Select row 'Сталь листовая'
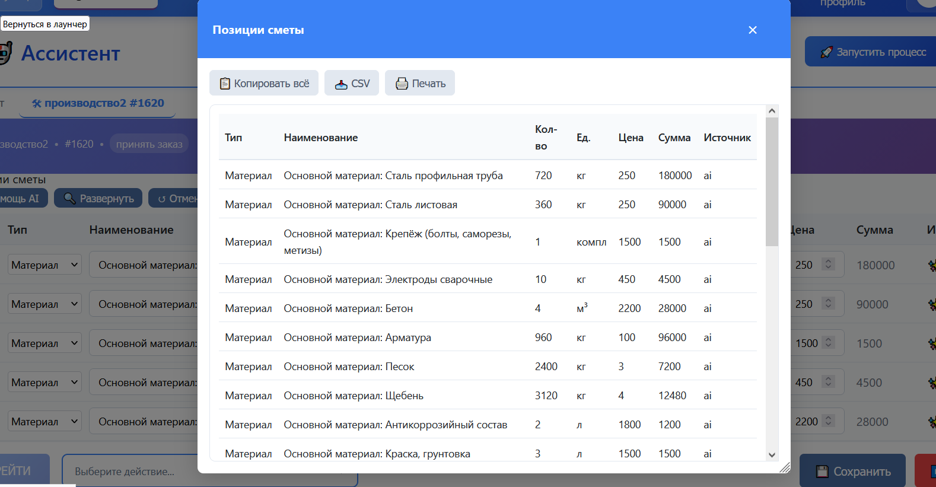This screenshot has height=487, width=936. (x=488, y=204)
